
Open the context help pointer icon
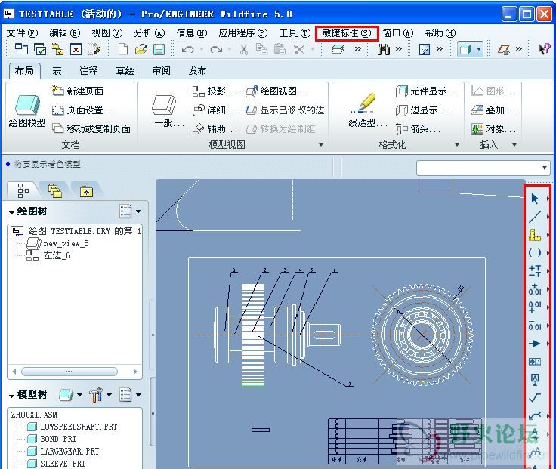(544, 49)
